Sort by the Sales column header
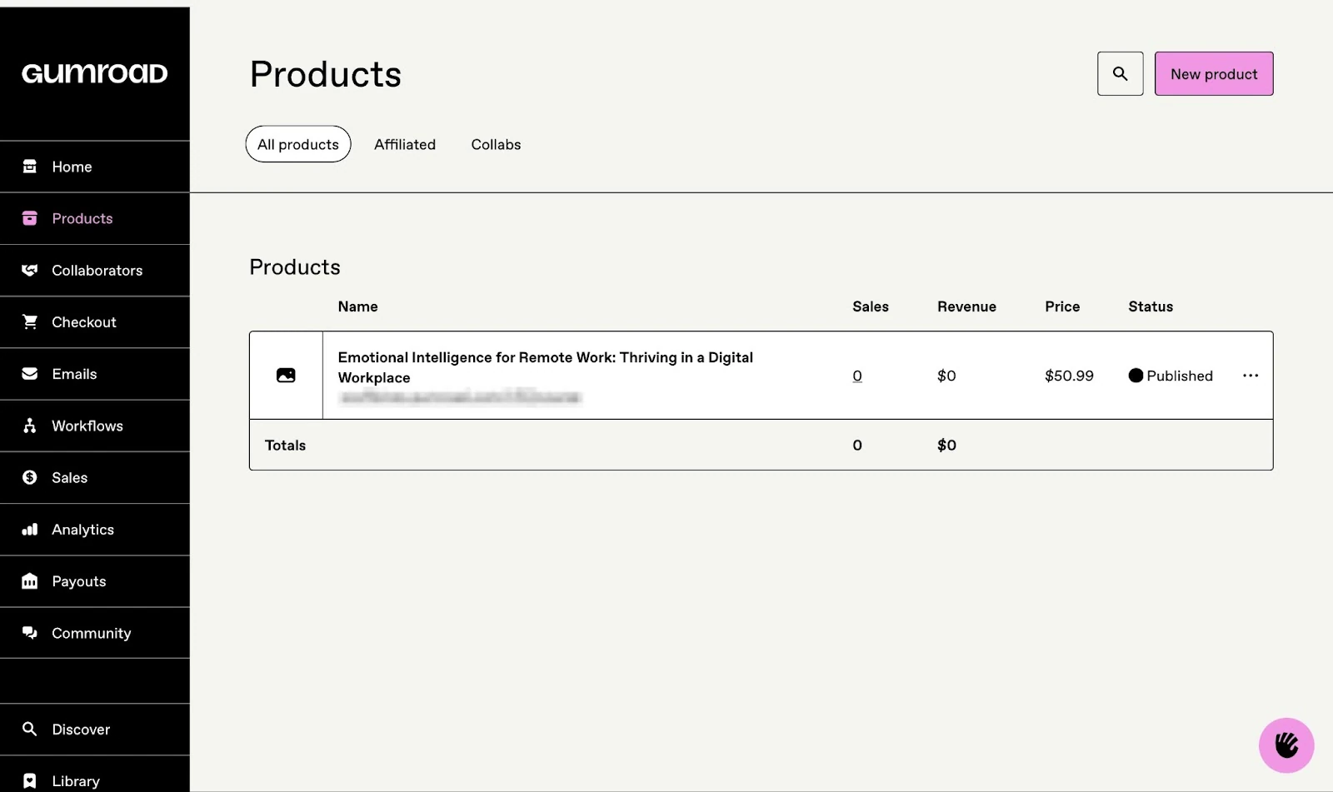 click(x=871, y=306)
